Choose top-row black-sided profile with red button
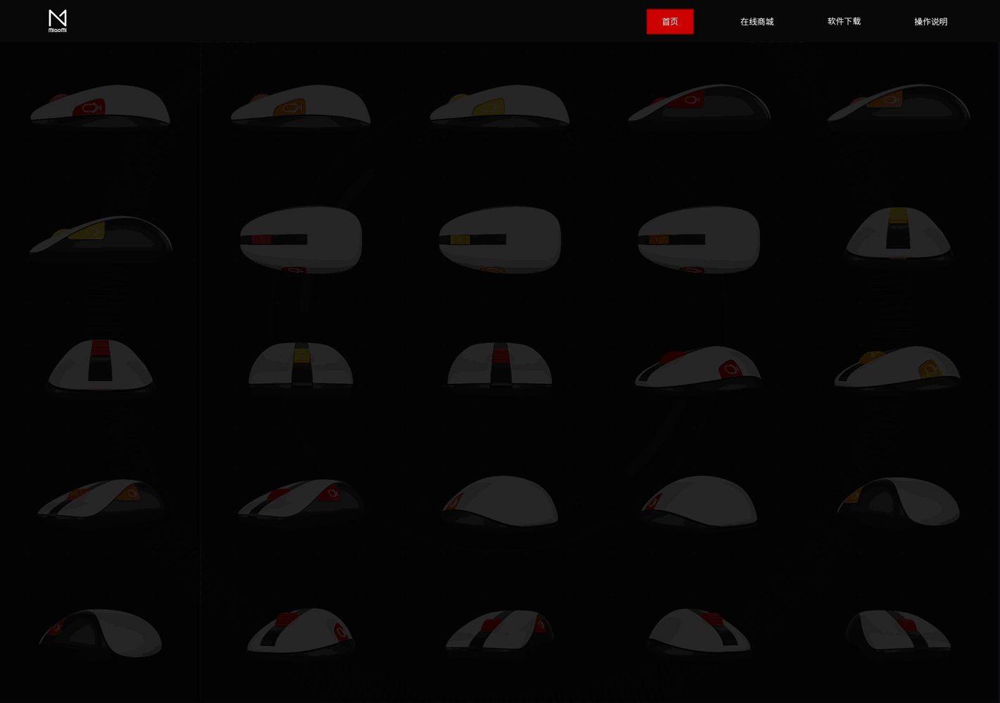This screenshot has width=1000, height=703. pyautogui.click(x=699, y=106)
